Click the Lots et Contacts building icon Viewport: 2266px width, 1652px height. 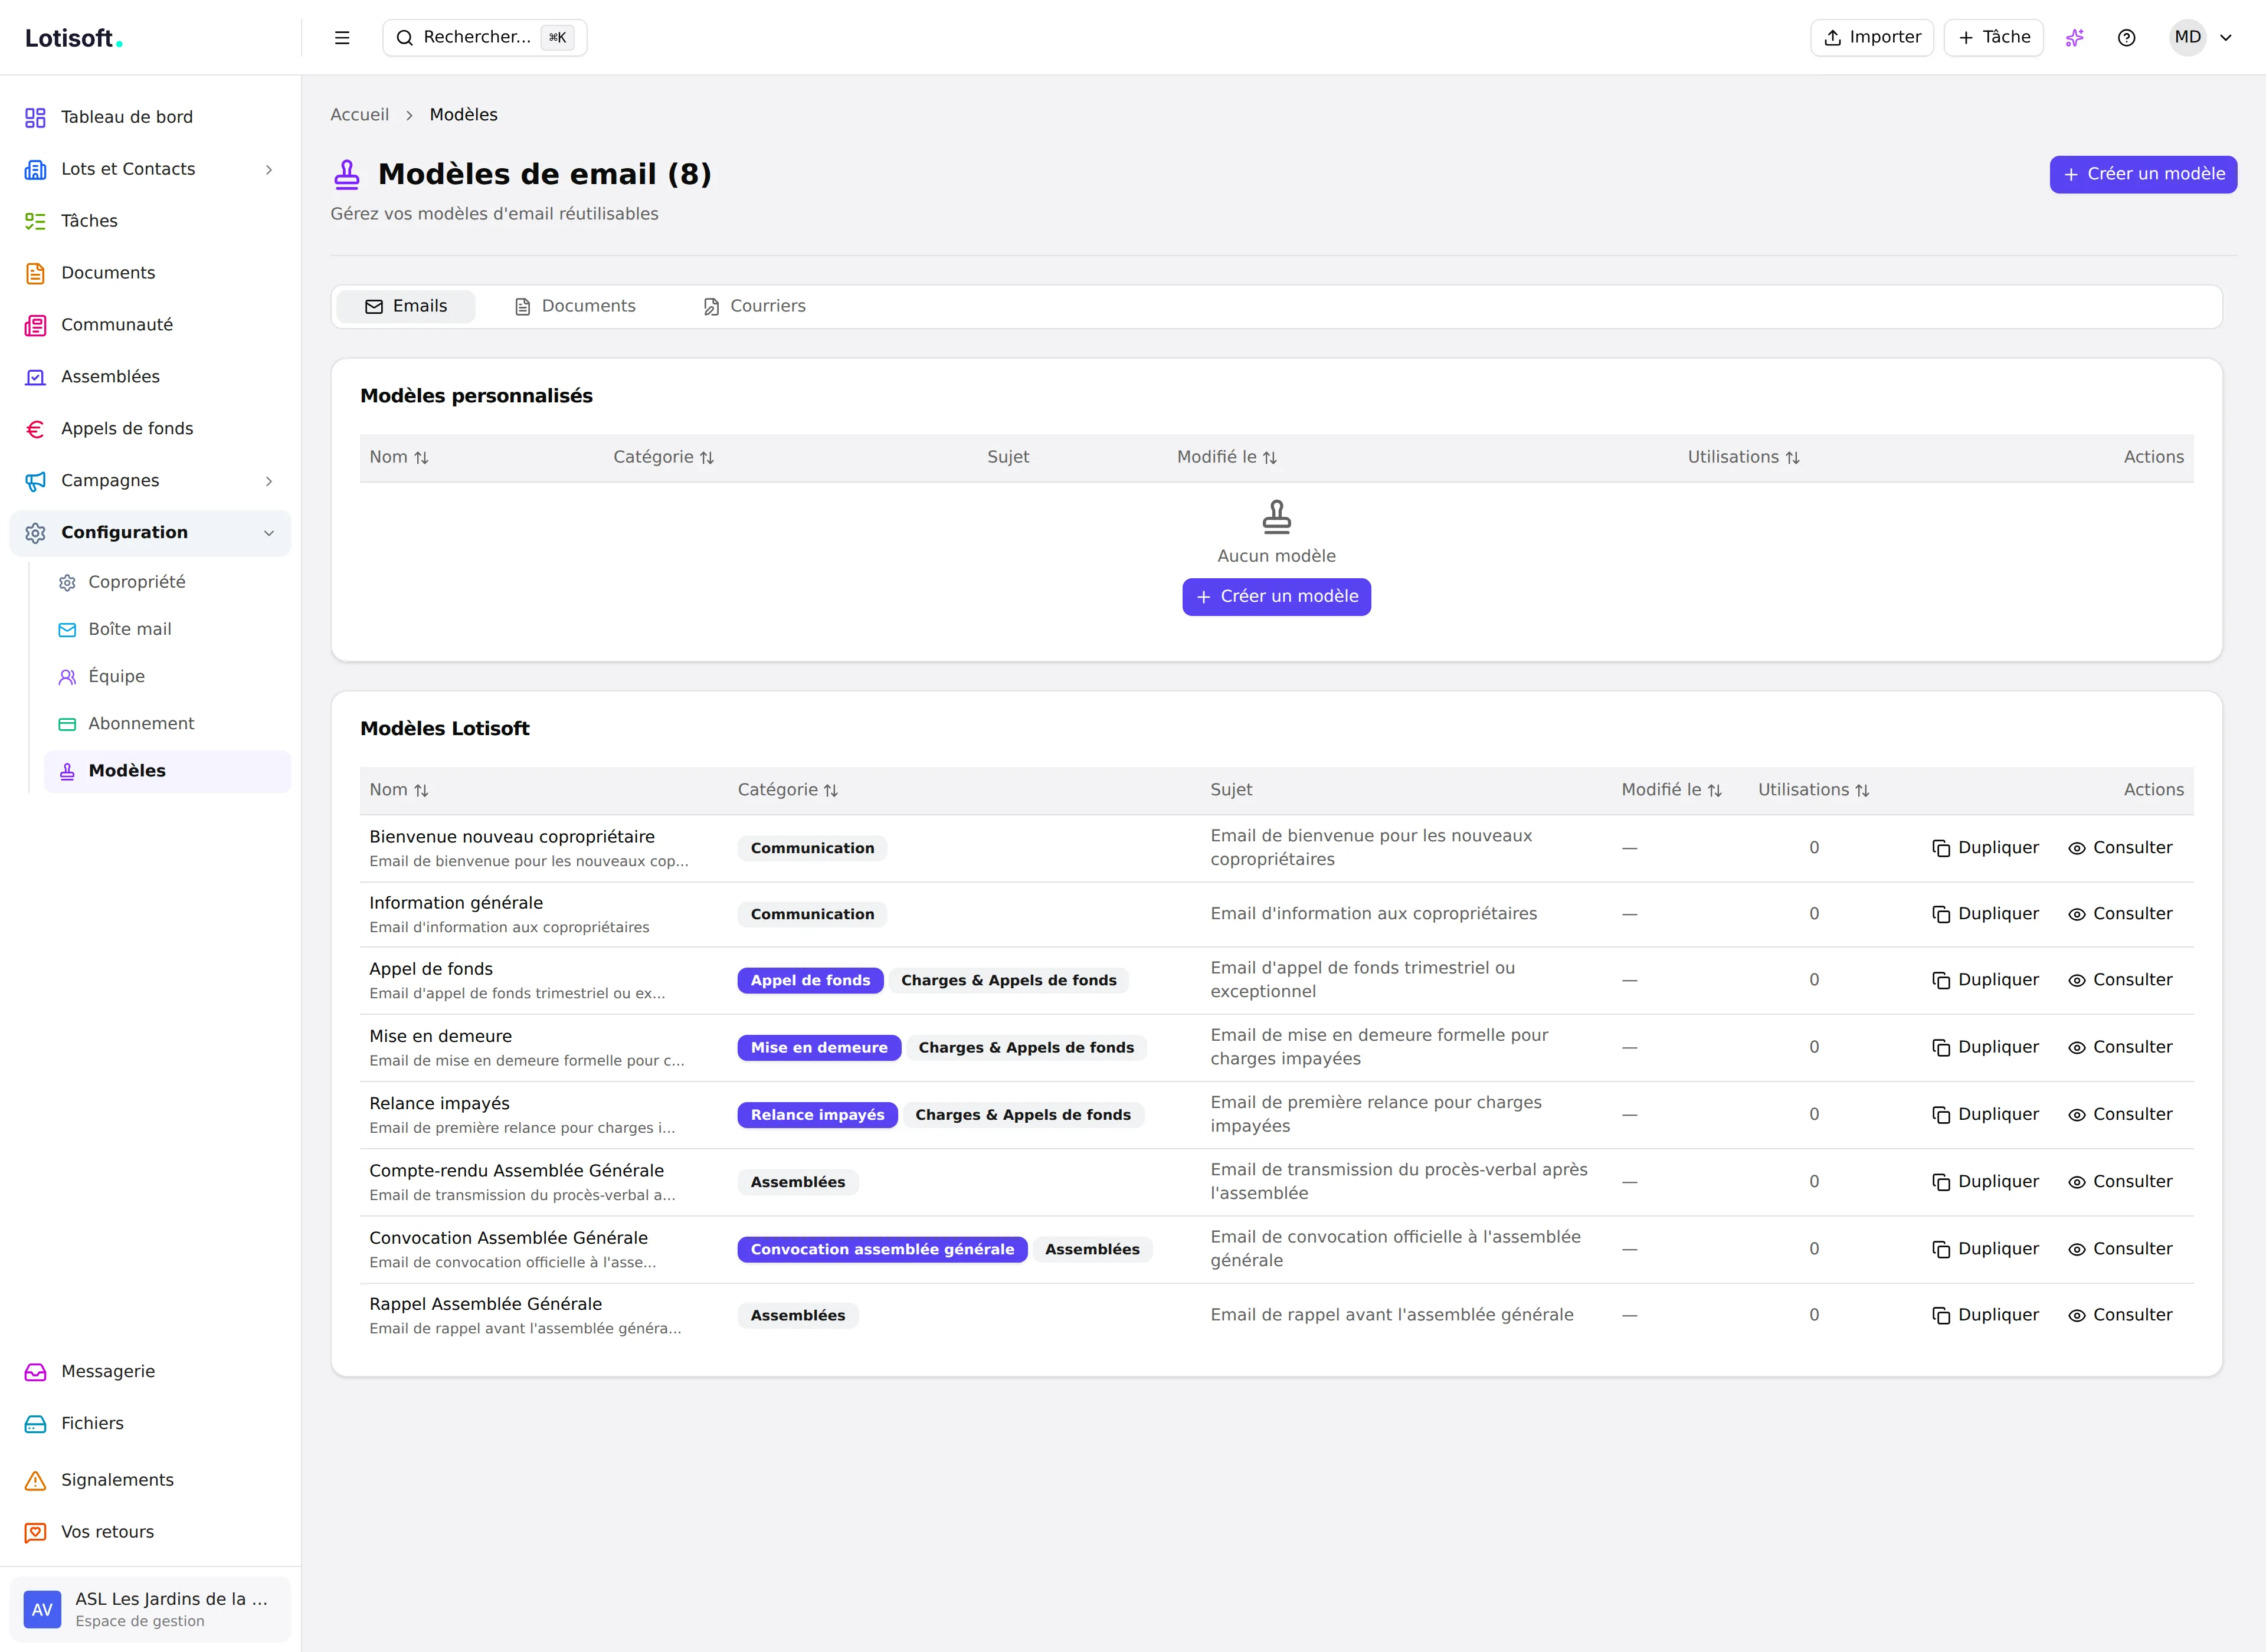[x=35, y=170]
